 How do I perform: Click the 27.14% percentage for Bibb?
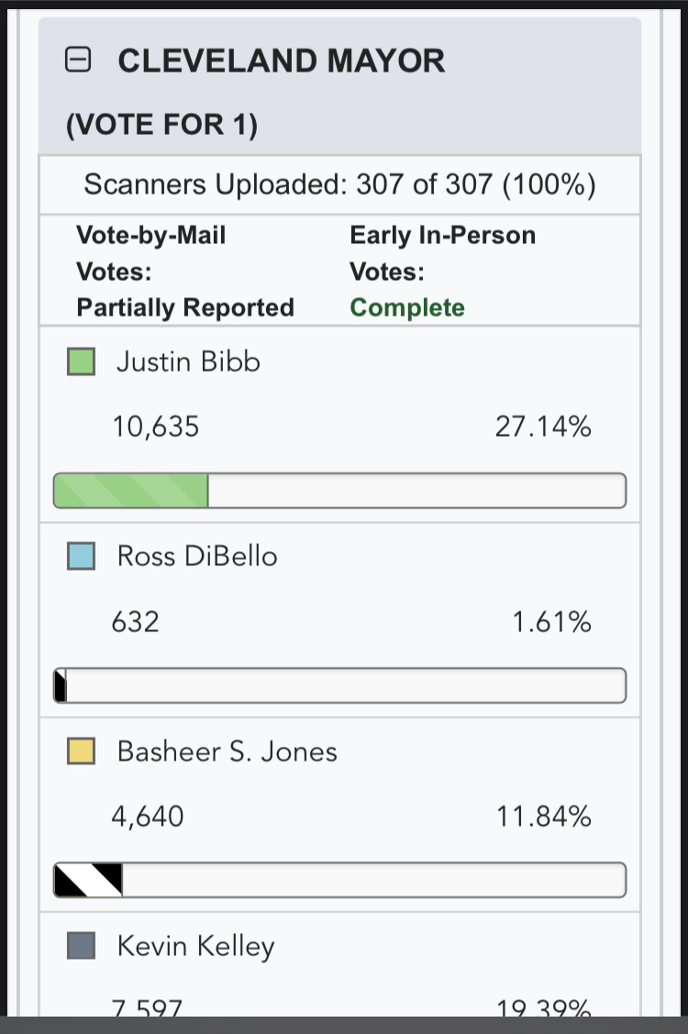point(543,427)
